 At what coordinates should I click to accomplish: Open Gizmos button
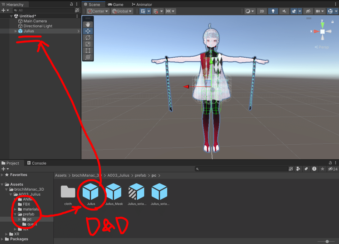[330, 11]
